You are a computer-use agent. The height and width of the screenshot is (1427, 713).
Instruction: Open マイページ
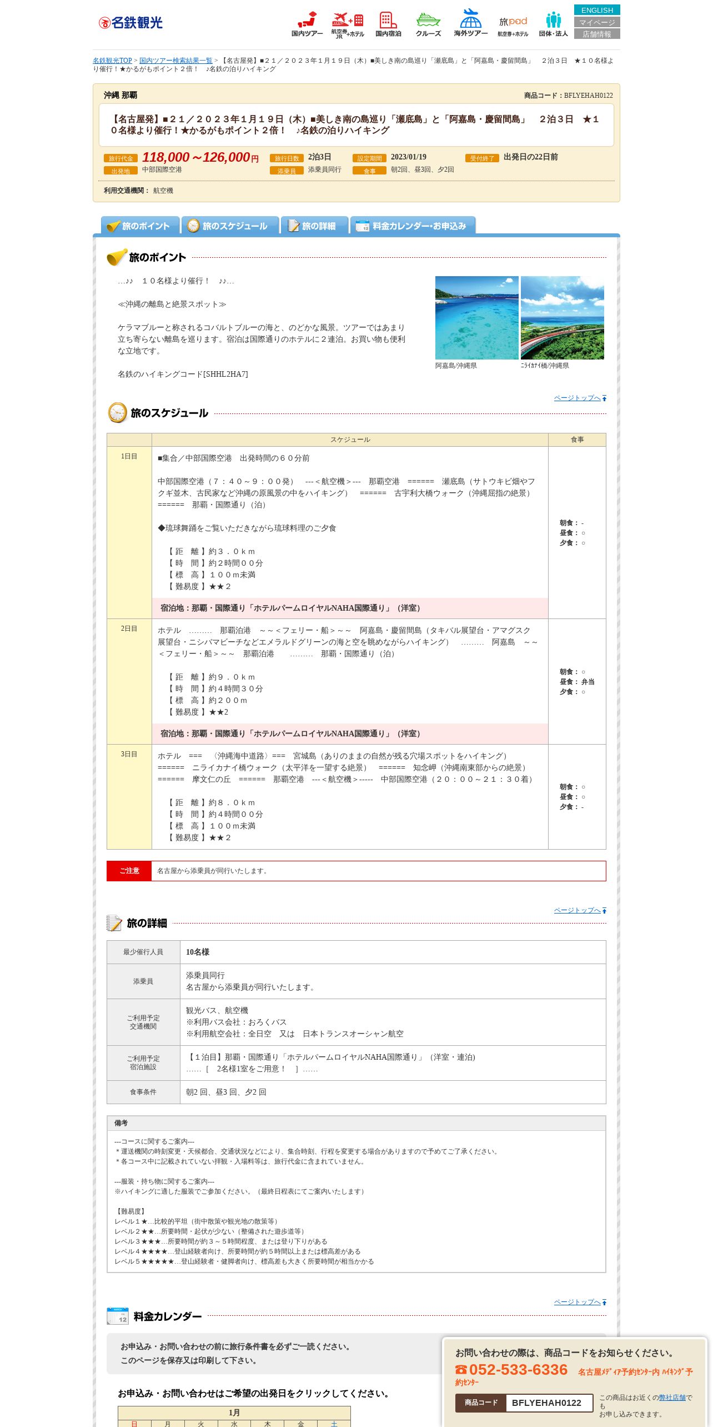[597, 22]
